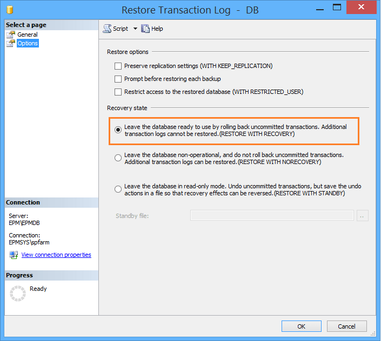Maximize the Restore Transaction Log window
The image size is (381, 341).
(x=337, y=7)
